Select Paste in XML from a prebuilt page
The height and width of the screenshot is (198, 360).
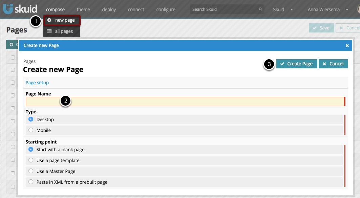click(31, 182)
